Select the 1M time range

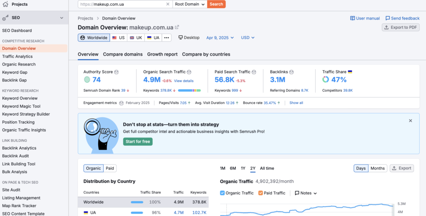(x=223, y=168)
